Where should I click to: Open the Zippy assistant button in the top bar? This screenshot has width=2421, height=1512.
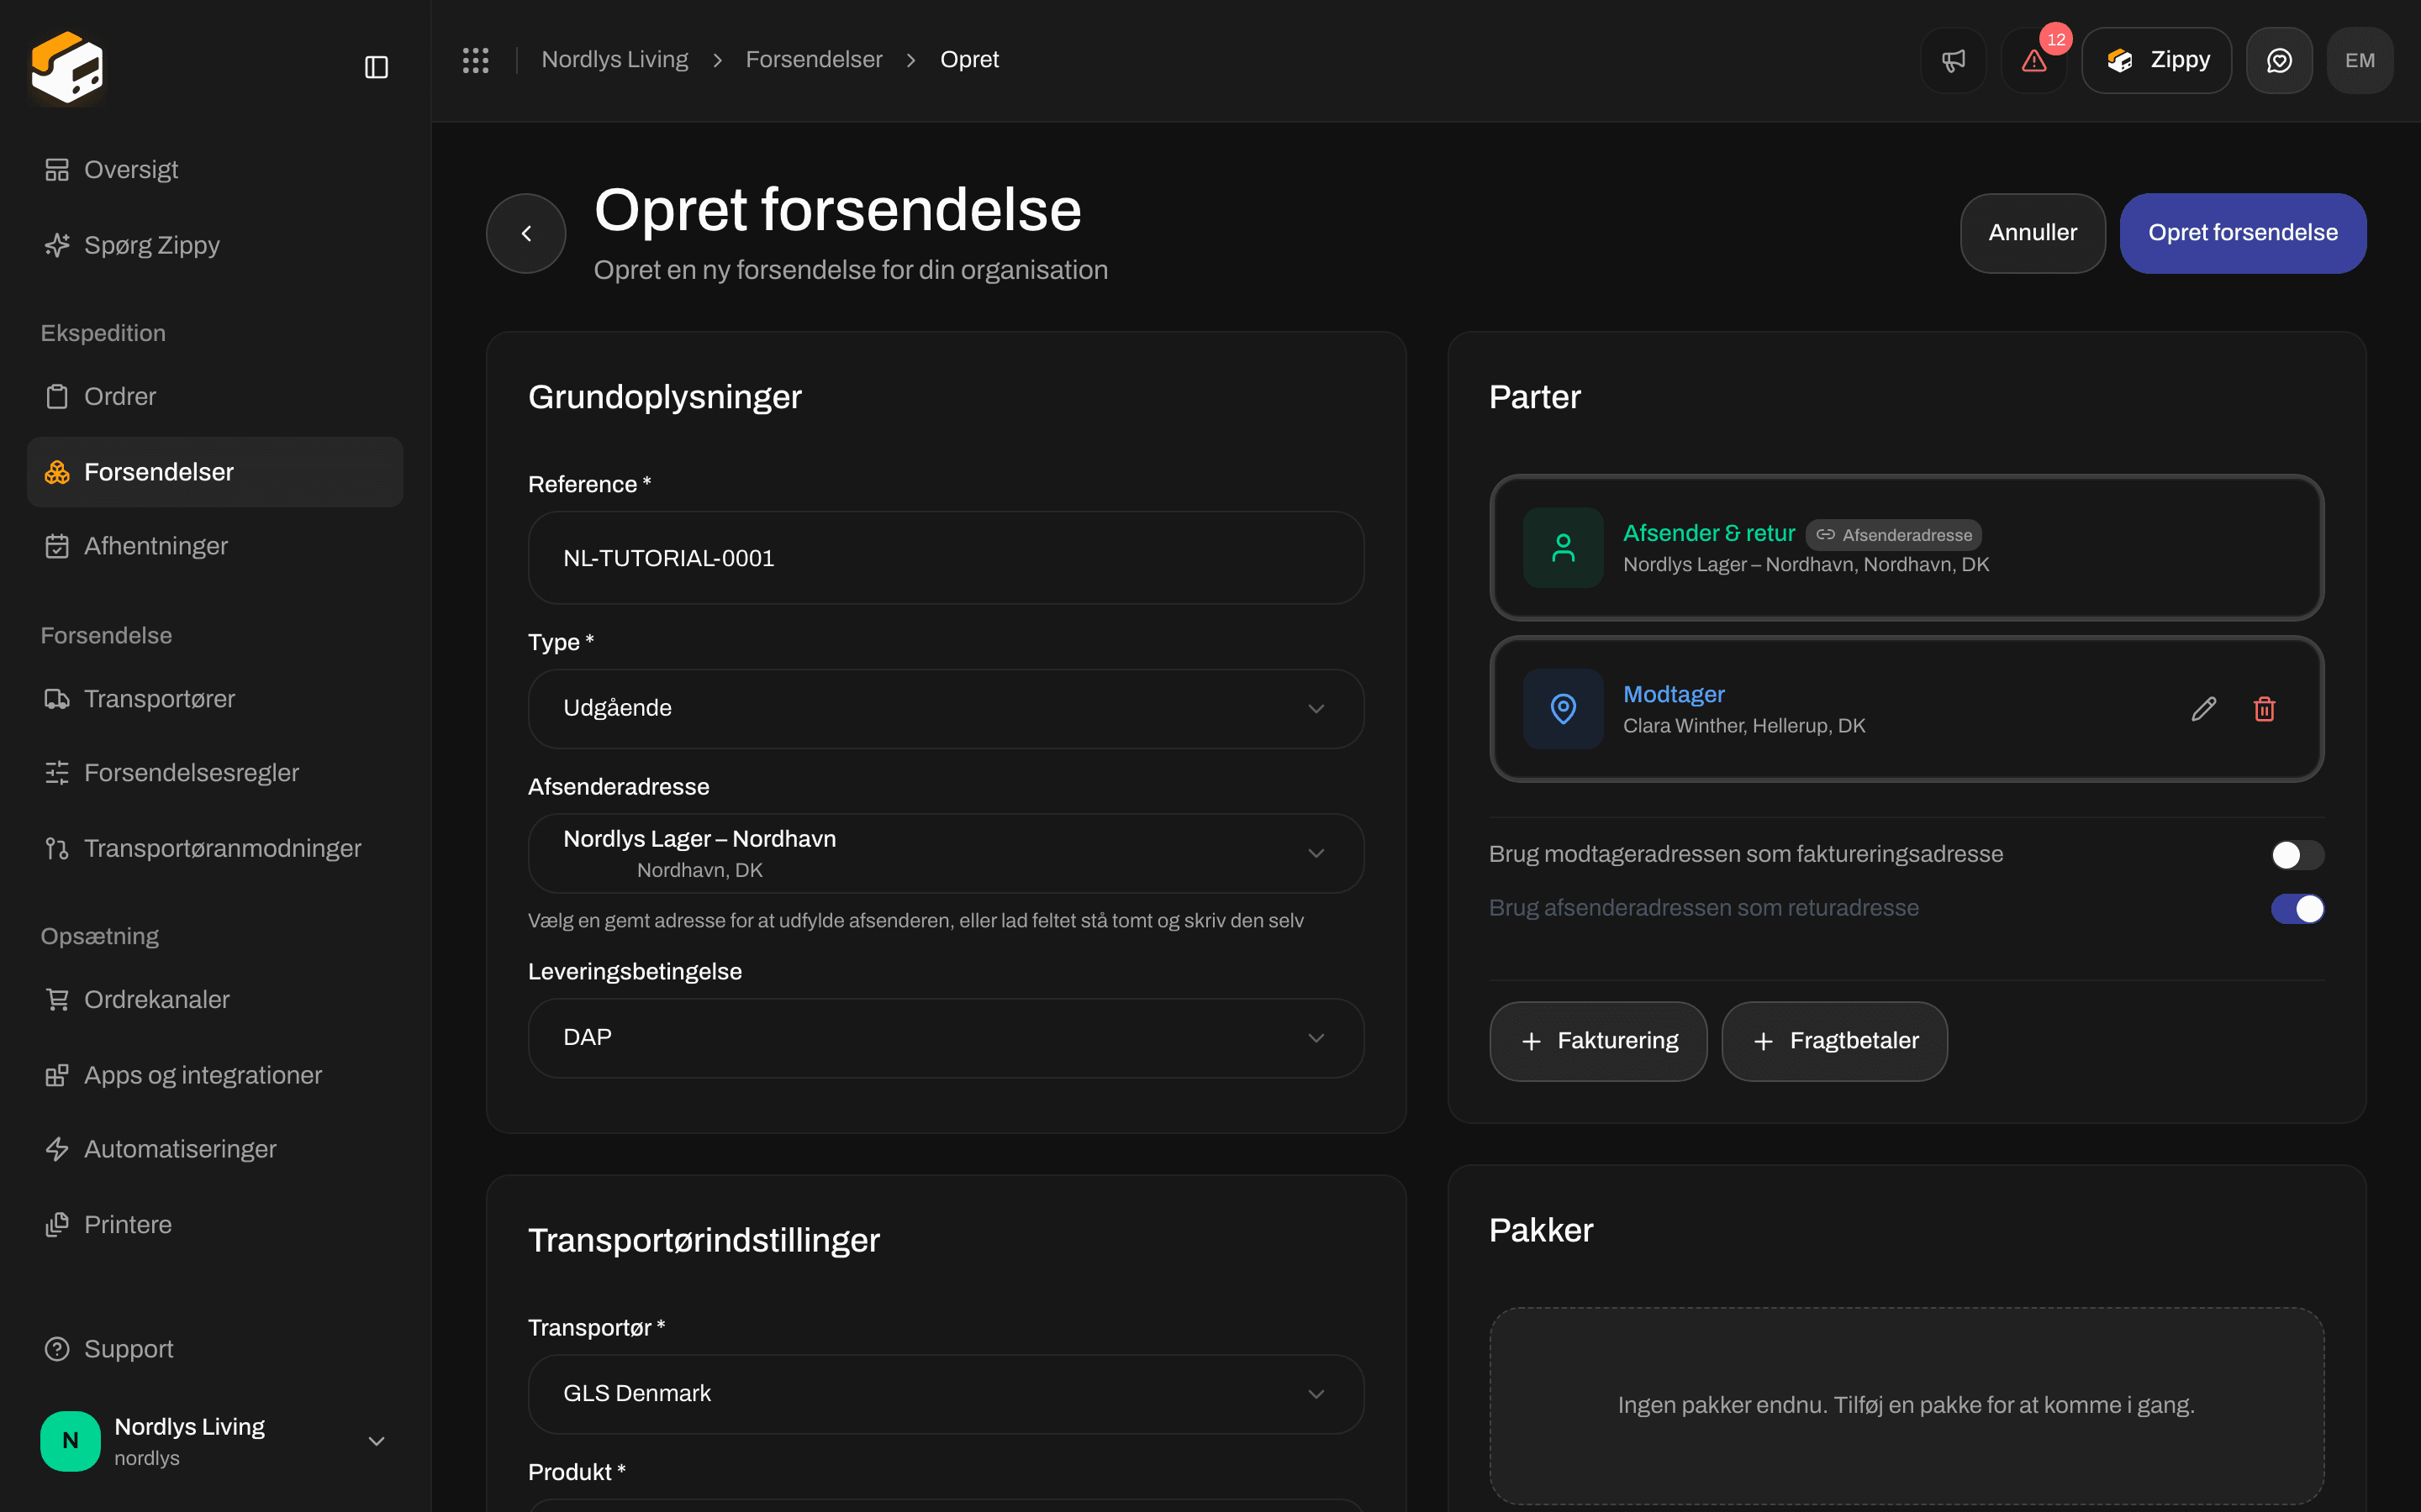point(2156,60)
